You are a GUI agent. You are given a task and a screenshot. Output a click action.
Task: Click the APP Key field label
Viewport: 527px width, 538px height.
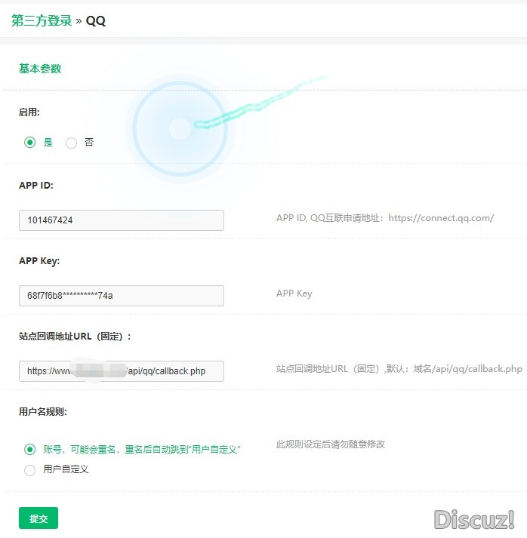39,261
